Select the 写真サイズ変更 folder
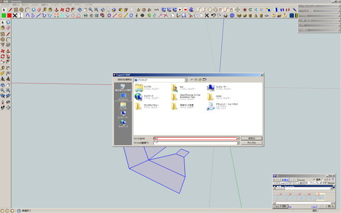This screenshot has width=341, height=213. [x=183, y=106]
